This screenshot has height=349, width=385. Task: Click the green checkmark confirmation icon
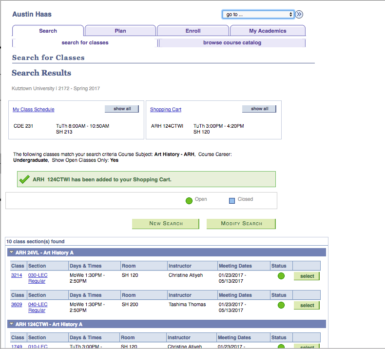pyautogui.click(x=24, y=179)
